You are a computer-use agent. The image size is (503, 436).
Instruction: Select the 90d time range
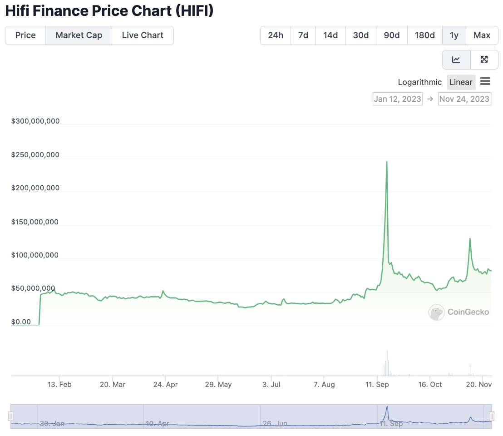pos(392,35)
